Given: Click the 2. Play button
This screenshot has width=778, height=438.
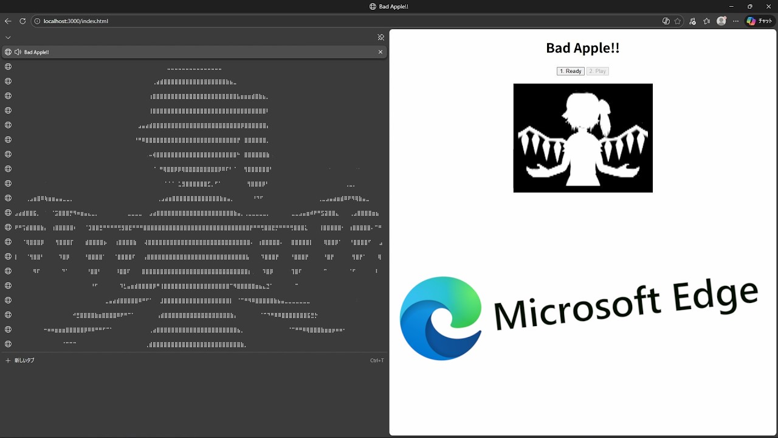Looking at the screenshot, I should click(x=597, y=71).
